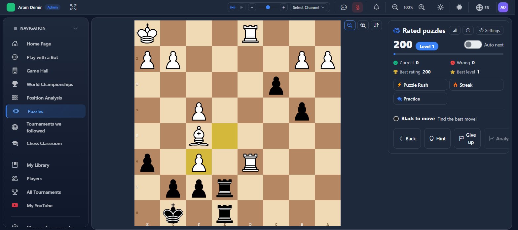Click the 100% zoom level text
This screenshot has width=518, height=230.
pyautogui.click(x=408, y=7)
